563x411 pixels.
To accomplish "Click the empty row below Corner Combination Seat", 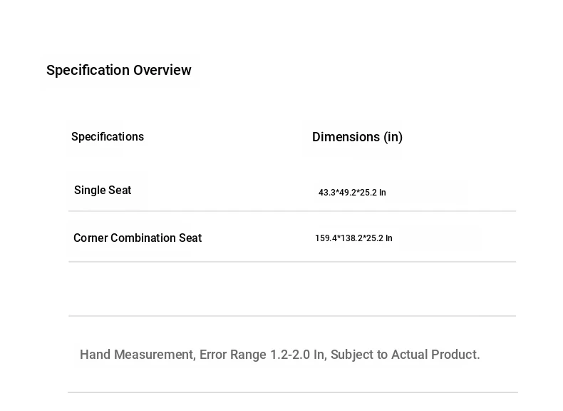I will [x=292, y=289].
